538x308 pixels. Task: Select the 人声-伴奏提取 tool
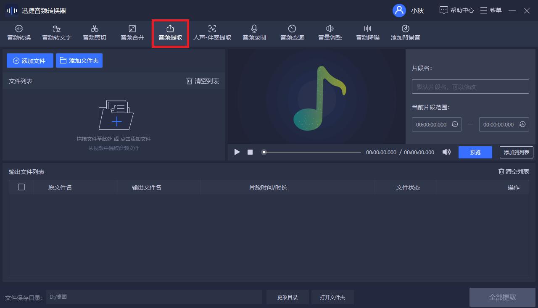click(212, 33)
